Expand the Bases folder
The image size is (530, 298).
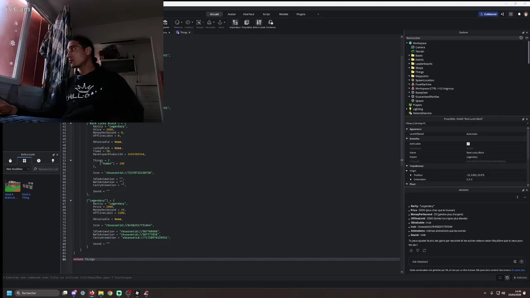[410, 55]
